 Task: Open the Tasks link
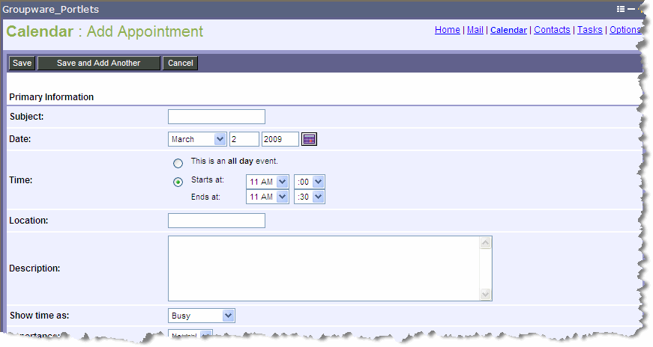click(x=590, y=30)
